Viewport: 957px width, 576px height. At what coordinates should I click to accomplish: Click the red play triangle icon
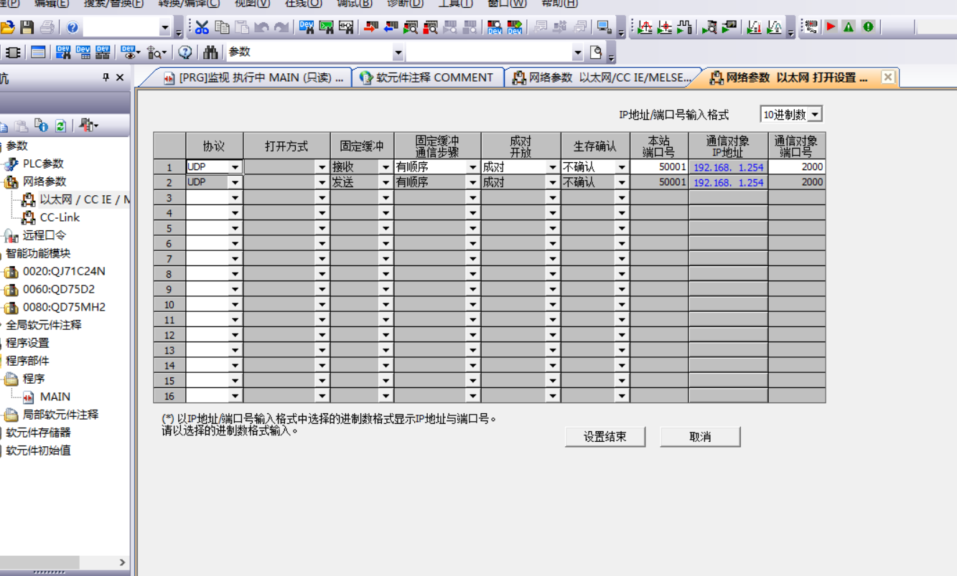coord(831,27)
